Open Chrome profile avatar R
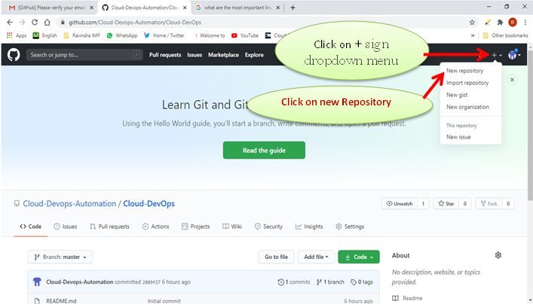This screenshot has width=533, height=304. [x=513, y=23]
